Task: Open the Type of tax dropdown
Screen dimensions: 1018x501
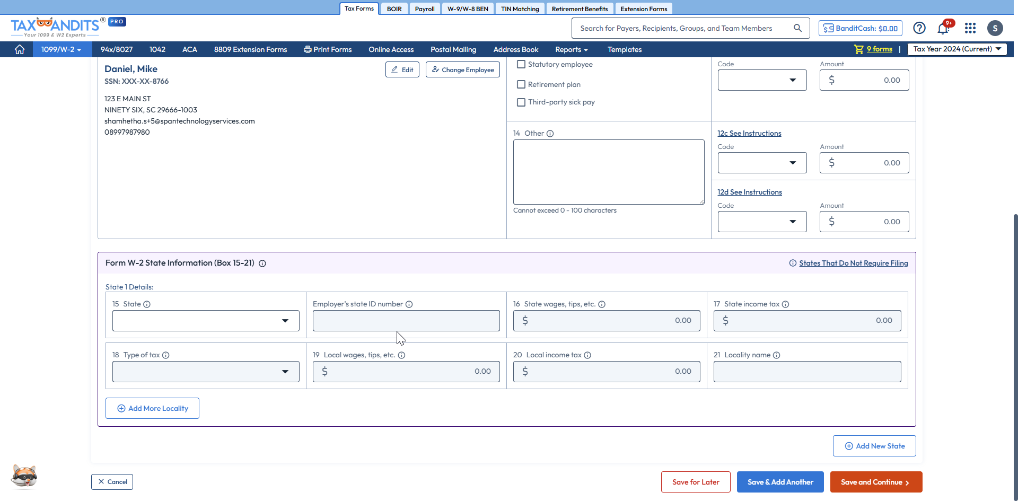Action: pyautogui.click(x=206, y=372)
